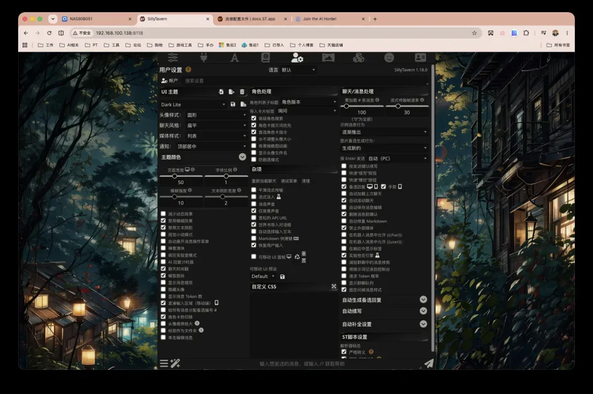Expand the 主题颜色 section

243,157
